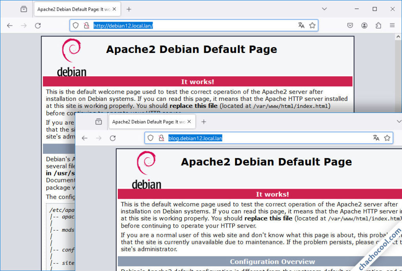This screenshot has height=271, width=402.
Task: Select the Apache2 Debian tab in back window
Action: coord(73,9)
